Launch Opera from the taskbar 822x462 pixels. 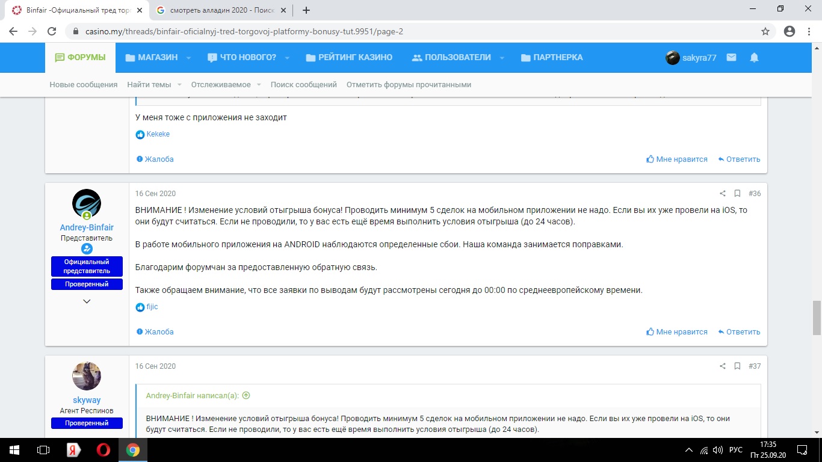103,450
